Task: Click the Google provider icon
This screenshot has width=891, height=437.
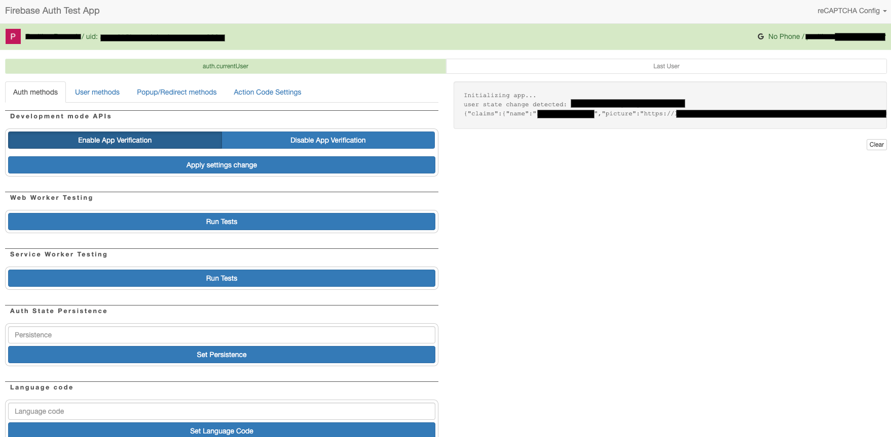Action: (760, 36)
